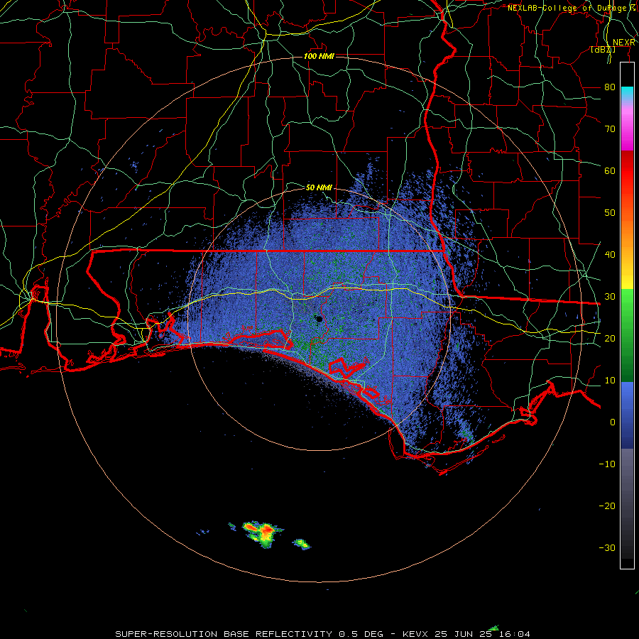
Task: Select the 20 dBZ scale value
Action: click(610, 338)
